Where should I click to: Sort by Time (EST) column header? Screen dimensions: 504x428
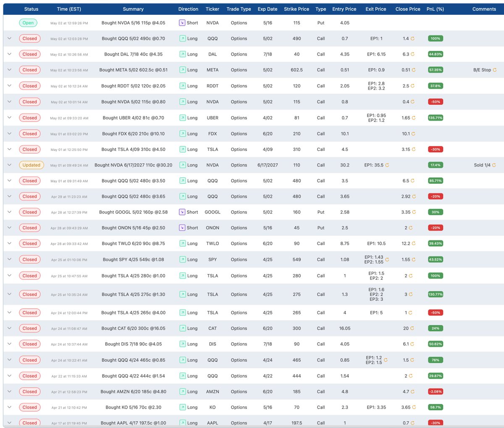[69, 9]
